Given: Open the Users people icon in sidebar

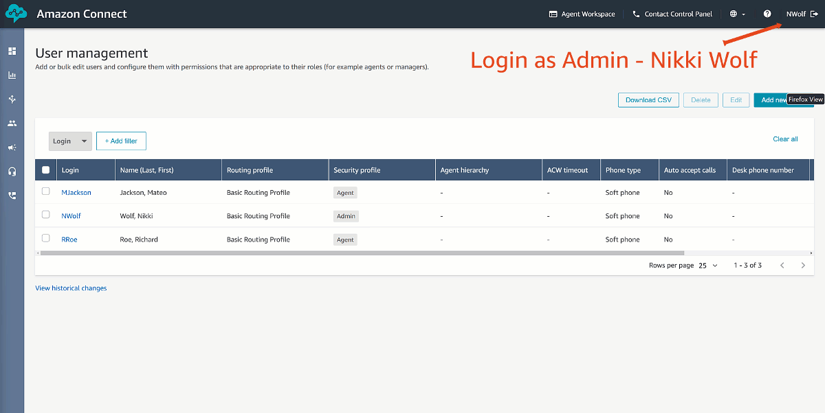Looking at the screenshot, I should click(12, 123).
